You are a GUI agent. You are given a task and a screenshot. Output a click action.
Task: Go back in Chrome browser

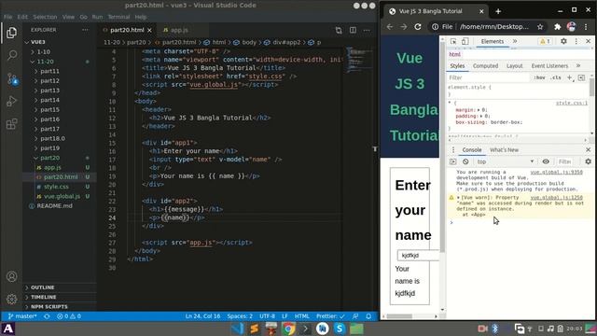click(x=390, y=27)
